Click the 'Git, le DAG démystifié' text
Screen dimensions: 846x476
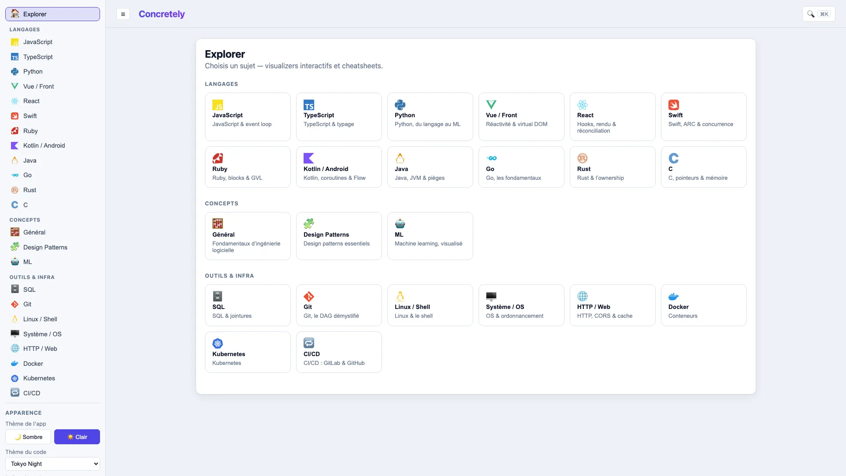(331, 316)
